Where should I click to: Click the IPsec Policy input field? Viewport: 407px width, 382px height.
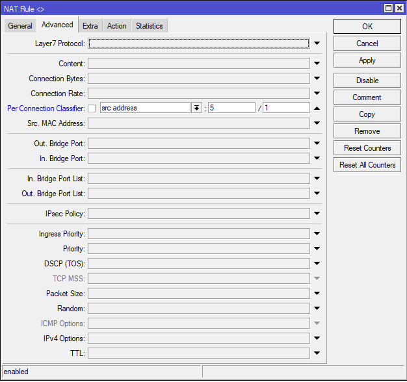click(199, 214)
